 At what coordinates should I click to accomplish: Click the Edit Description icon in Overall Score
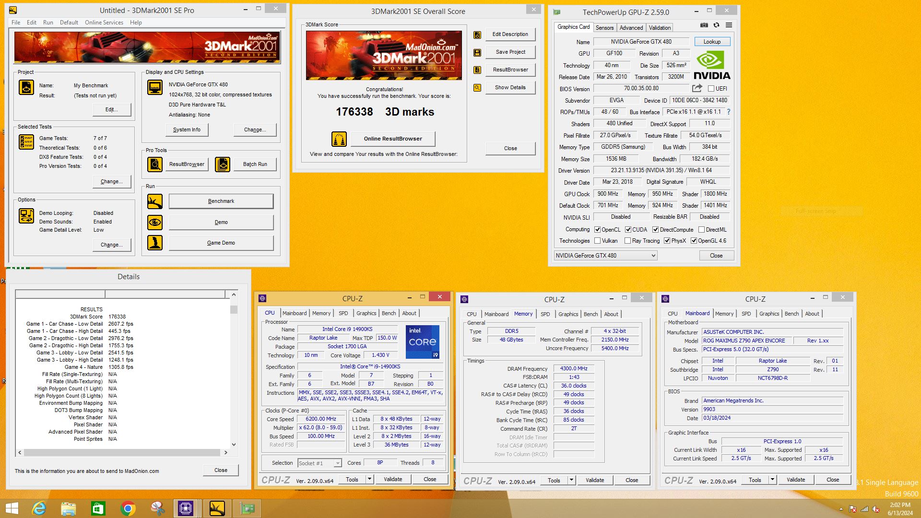tap(477, 35)
